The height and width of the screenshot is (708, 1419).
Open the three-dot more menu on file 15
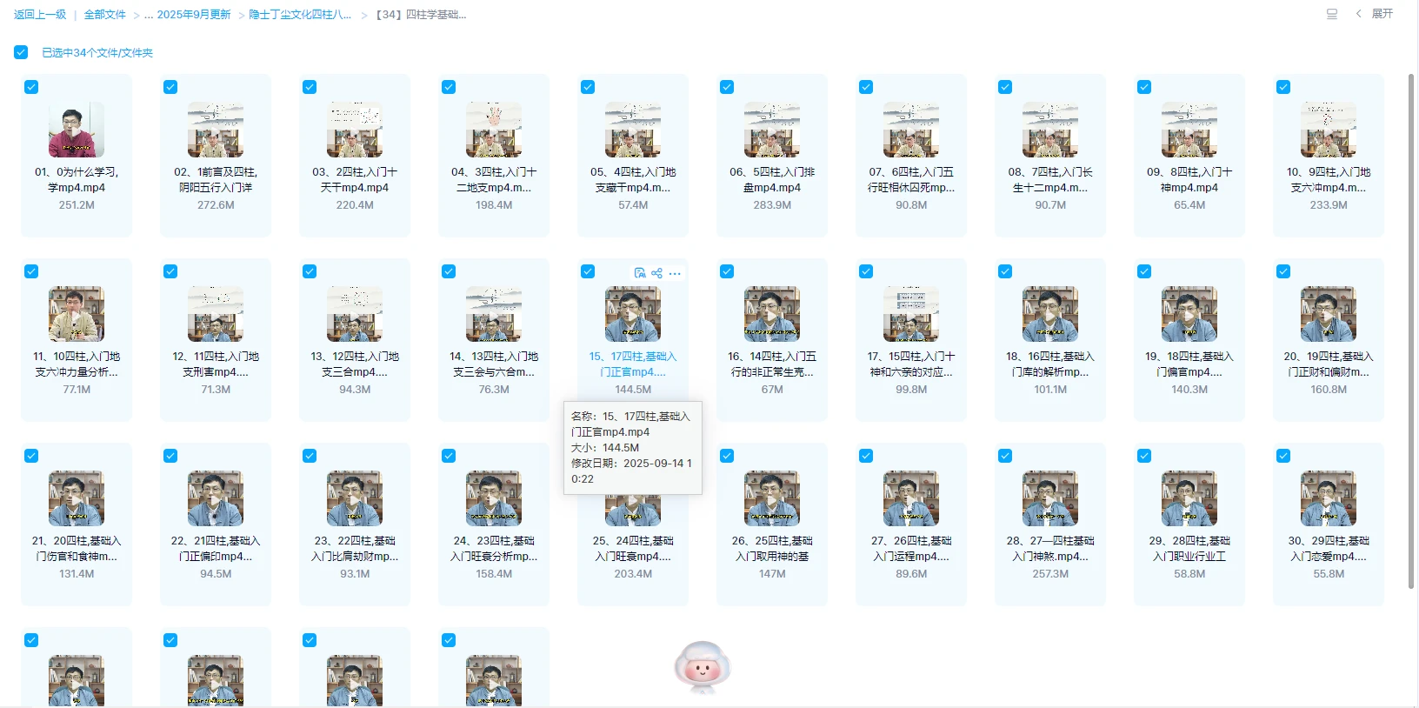675,273
